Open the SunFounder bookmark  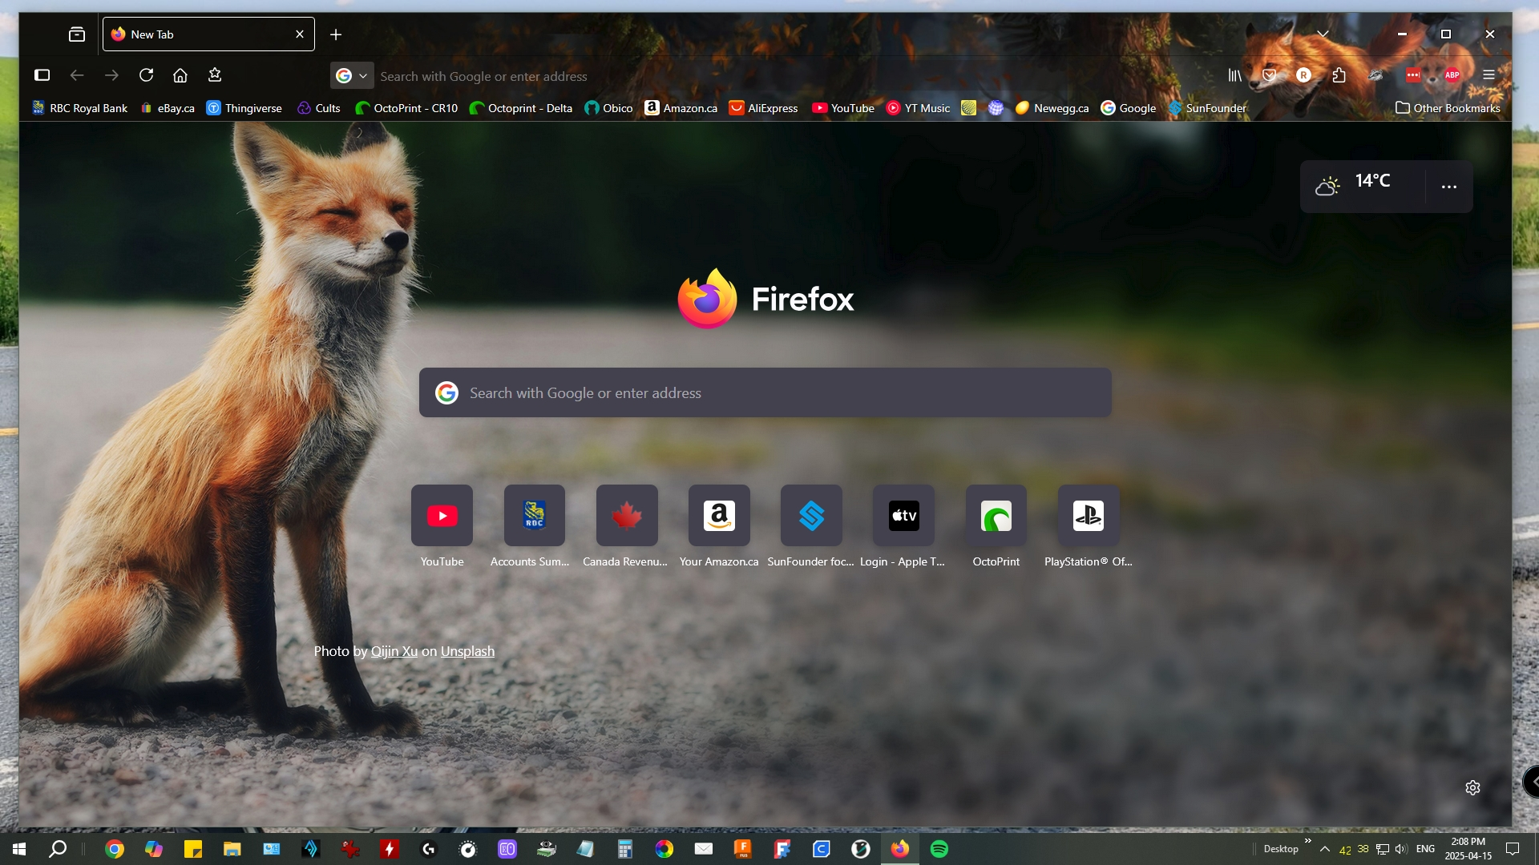tap(1207, 108)
